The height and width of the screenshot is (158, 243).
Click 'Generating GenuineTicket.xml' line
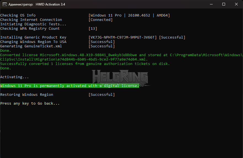31,46
